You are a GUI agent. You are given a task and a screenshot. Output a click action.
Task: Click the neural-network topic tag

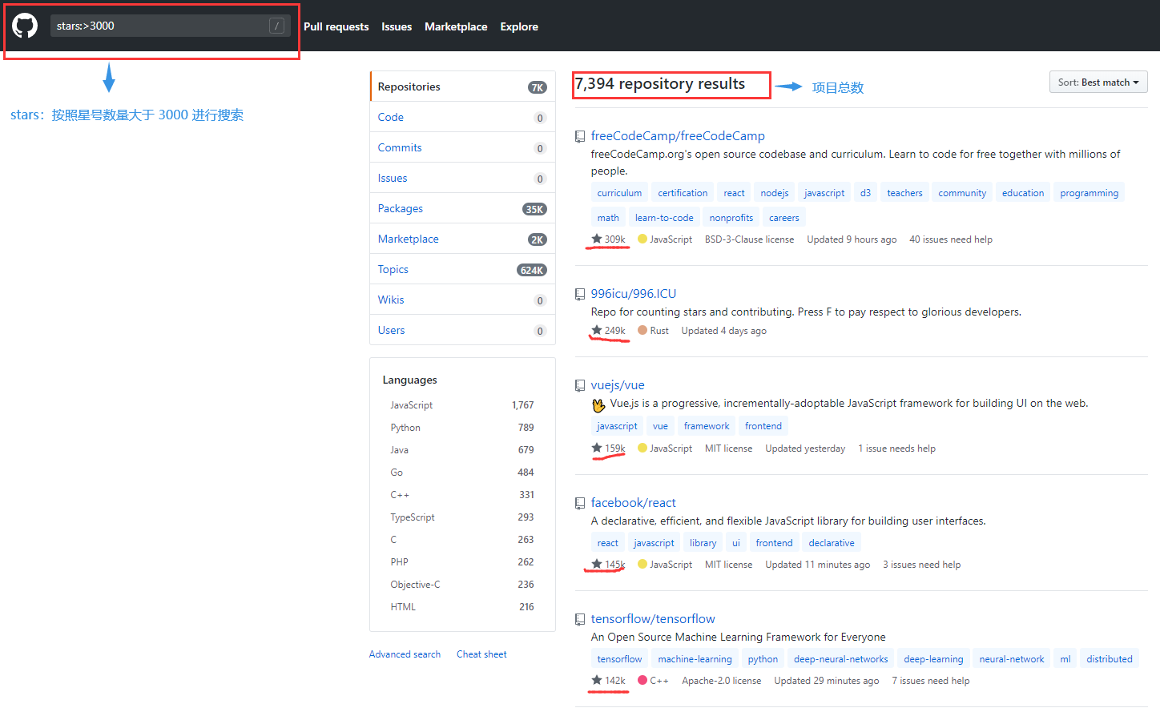click(x=1012, y=659)
